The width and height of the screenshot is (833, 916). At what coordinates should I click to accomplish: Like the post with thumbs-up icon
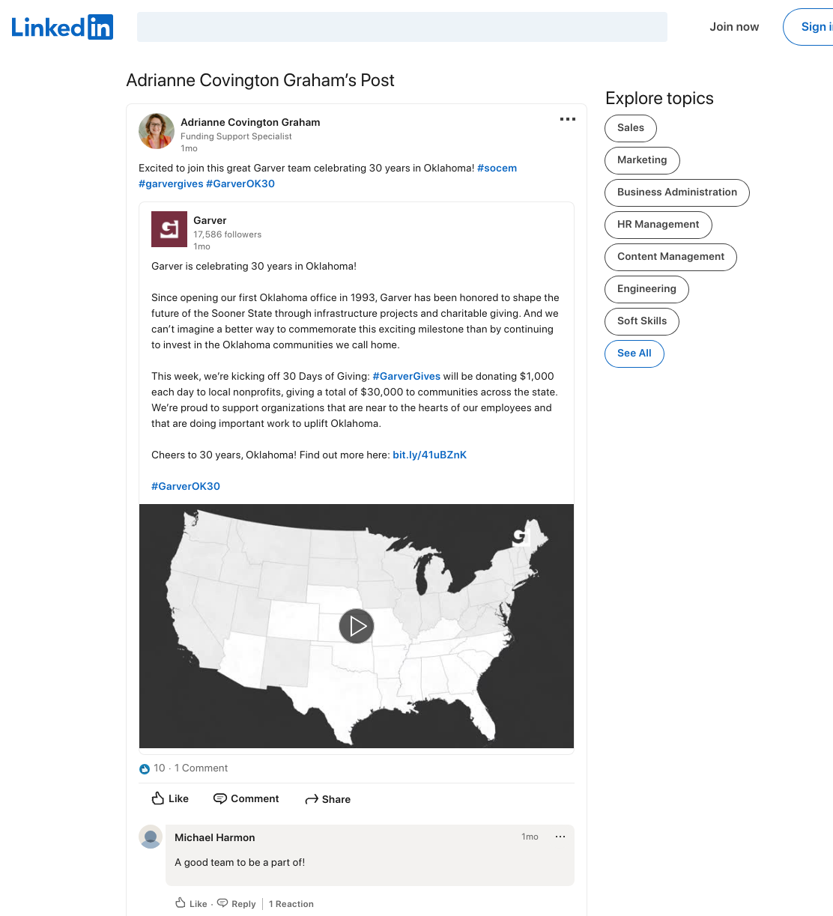[x=170, y=798]
